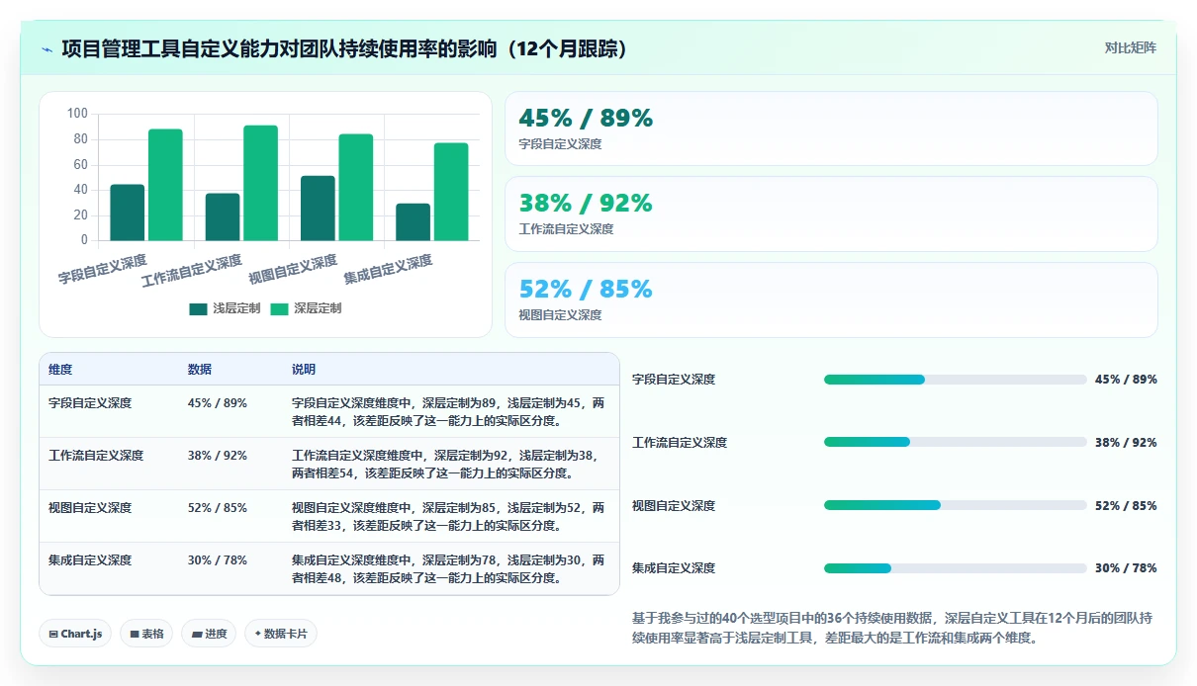
Task: Select the 集成自定义深度 table row name
Action: (x=90, y=560)
